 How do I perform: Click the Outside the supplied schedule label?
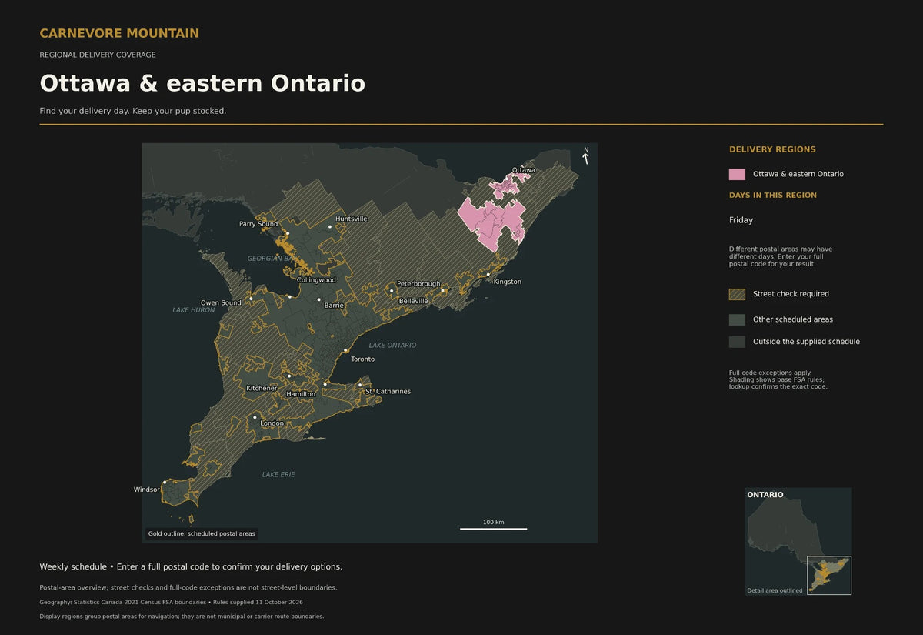point(806,342)
